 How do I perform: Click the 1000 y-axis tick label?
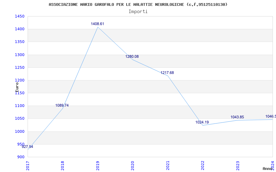20,131
